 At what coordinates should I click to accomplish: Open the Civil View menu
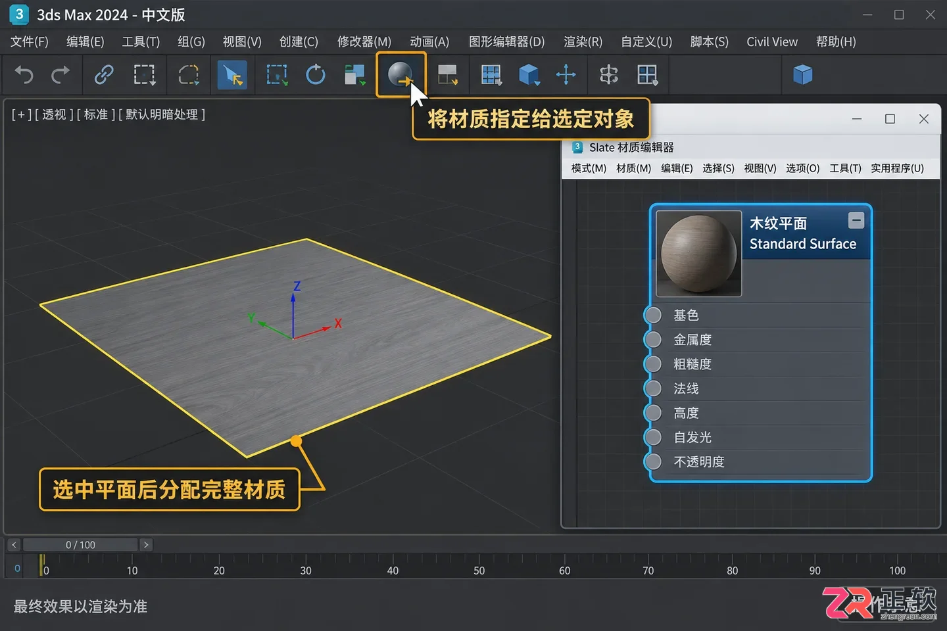(x=772, y=42)
